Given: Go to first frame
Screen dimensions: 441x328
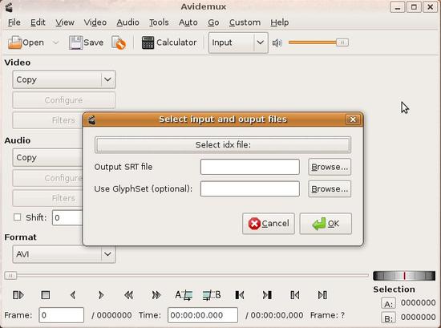Looking at the screenshot, I should pos(295,295).
